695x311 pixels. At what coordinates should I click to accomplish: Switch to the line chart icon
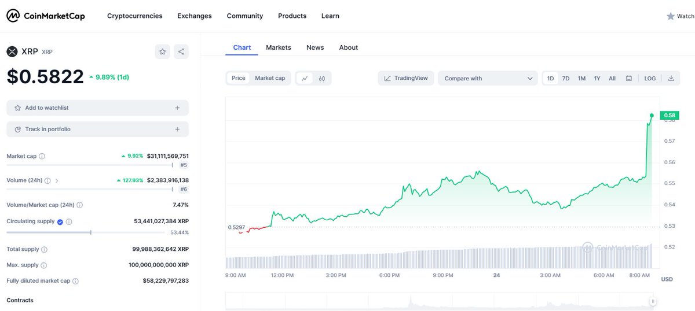pos(305,78)
